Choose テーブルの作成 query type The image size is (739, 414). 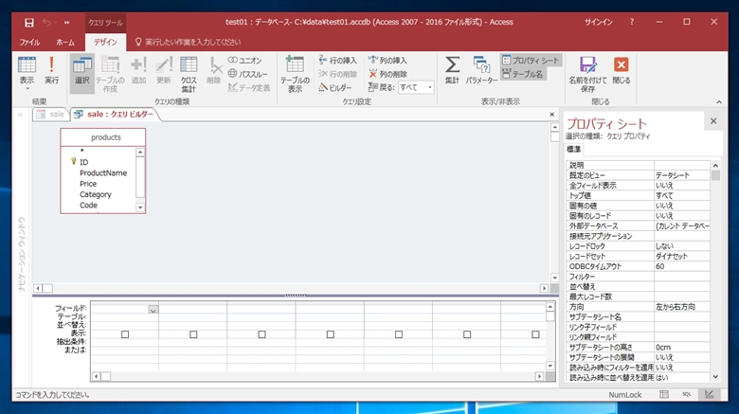click(x=110, y=75)
